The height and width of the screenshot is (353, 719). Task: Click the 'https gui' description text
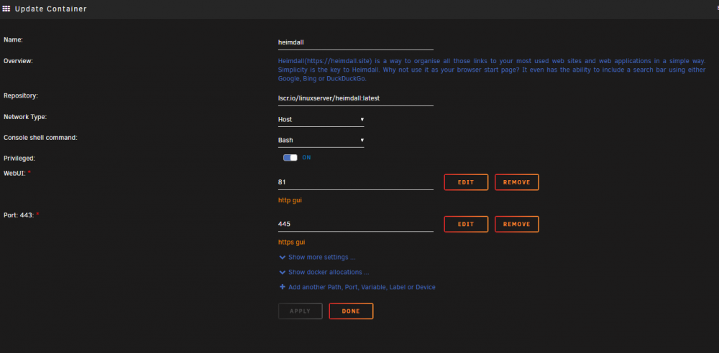(x=292, y=243)
